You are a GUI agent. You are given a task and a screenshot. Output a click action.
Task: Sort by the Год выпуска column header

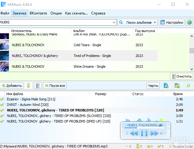[145, 31]
